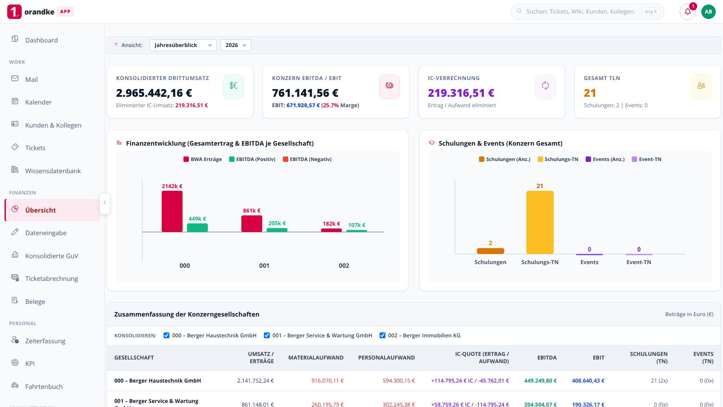Click the Konsolidierte GuV chart icon
This screenshot has width=723, height=407.
(15, 255)
